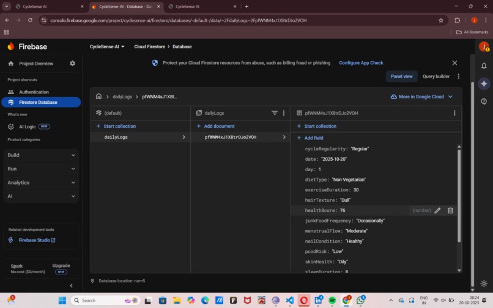493x308 pixels.
Task: Open dailyLogs collection three-dot menu
Action: [284, 113]
